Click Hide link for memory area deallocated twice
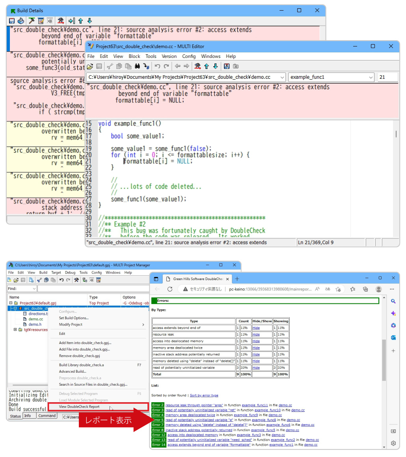Screen dimensions: 406x457 click(x=256, y=348)
